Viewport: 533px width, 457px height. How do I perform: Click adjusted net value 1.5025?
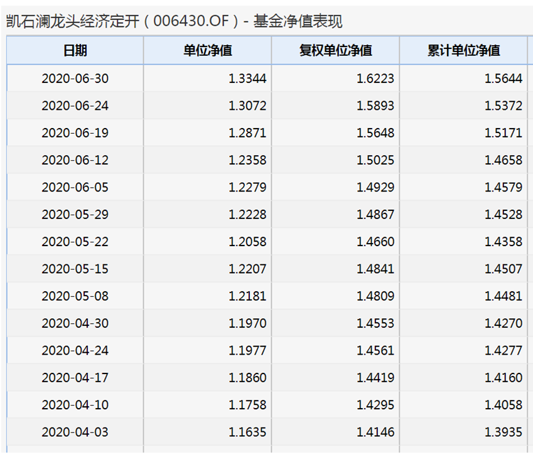375,160
